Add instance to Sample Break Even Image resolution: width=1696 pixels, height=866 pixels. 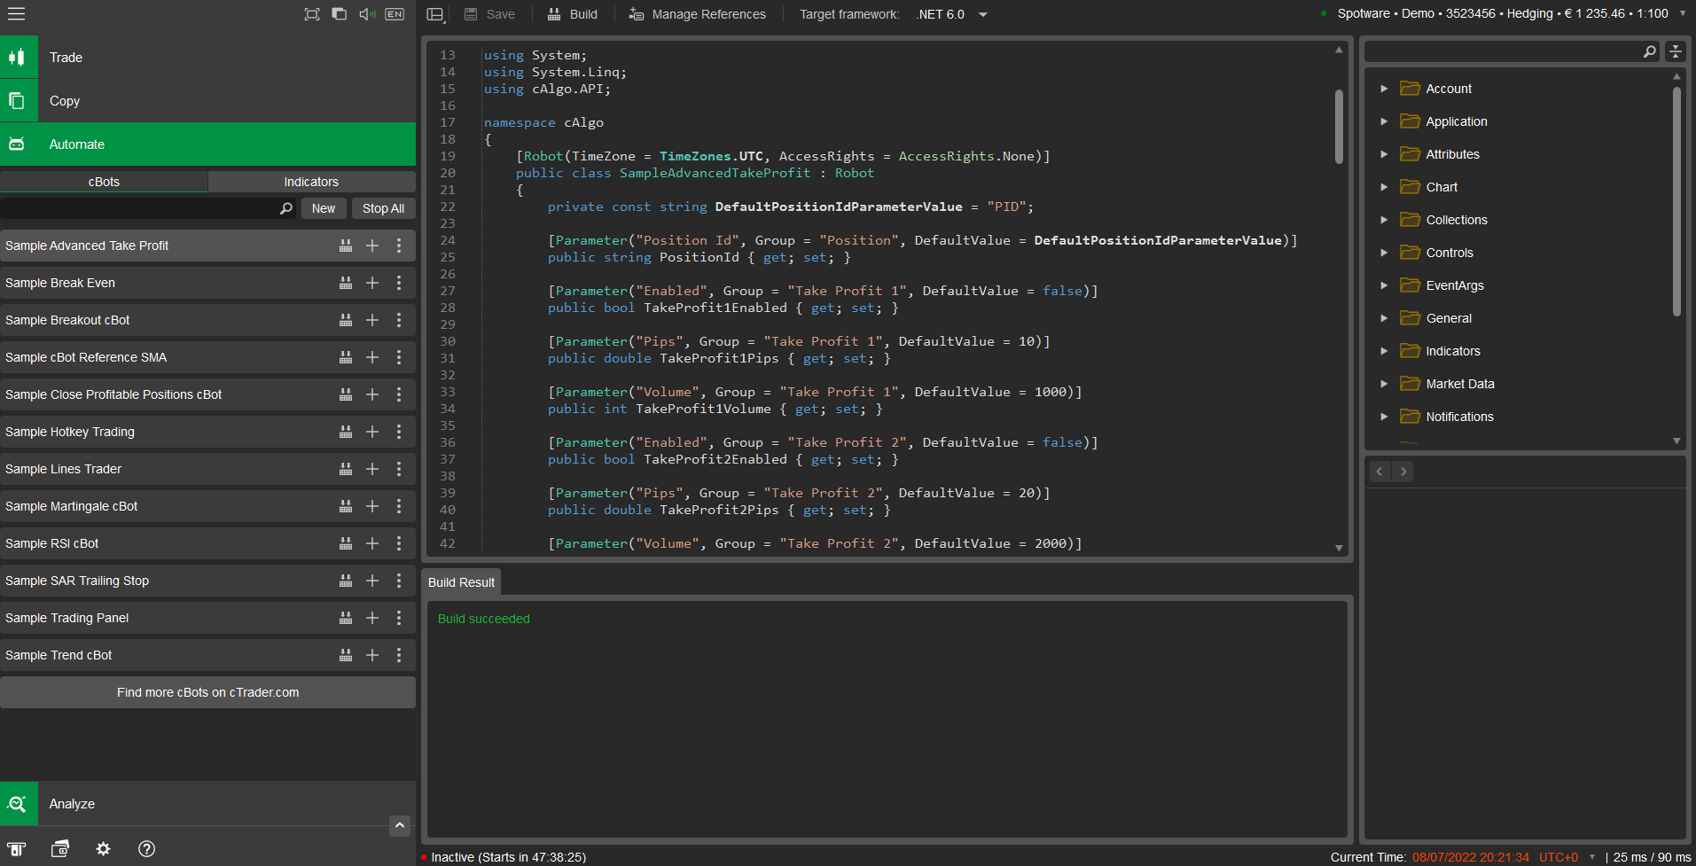point(372,283)
